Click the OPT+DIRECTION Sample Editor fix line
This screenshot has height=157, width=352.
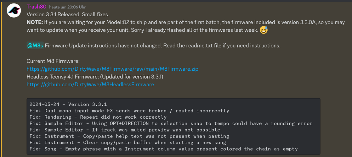pyautogui.click(x=171, y=123)
